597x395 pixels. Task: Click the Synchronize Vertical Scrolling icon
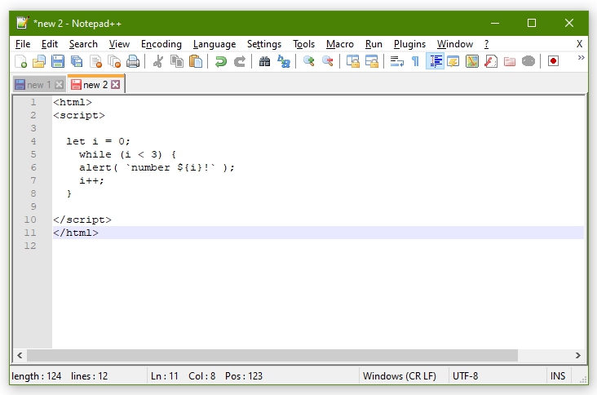coord(353,61)
